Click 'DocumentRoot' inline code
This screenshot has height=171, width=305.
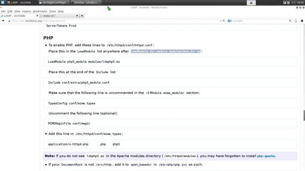tap(72, 165)
